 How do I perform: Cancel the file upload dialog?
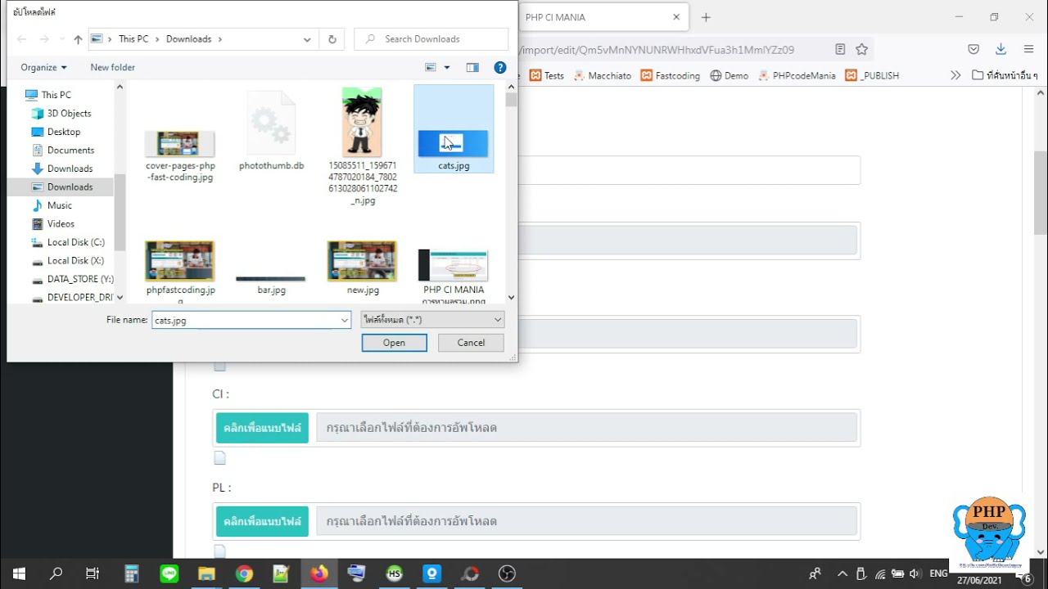click(x=471, y=343)
